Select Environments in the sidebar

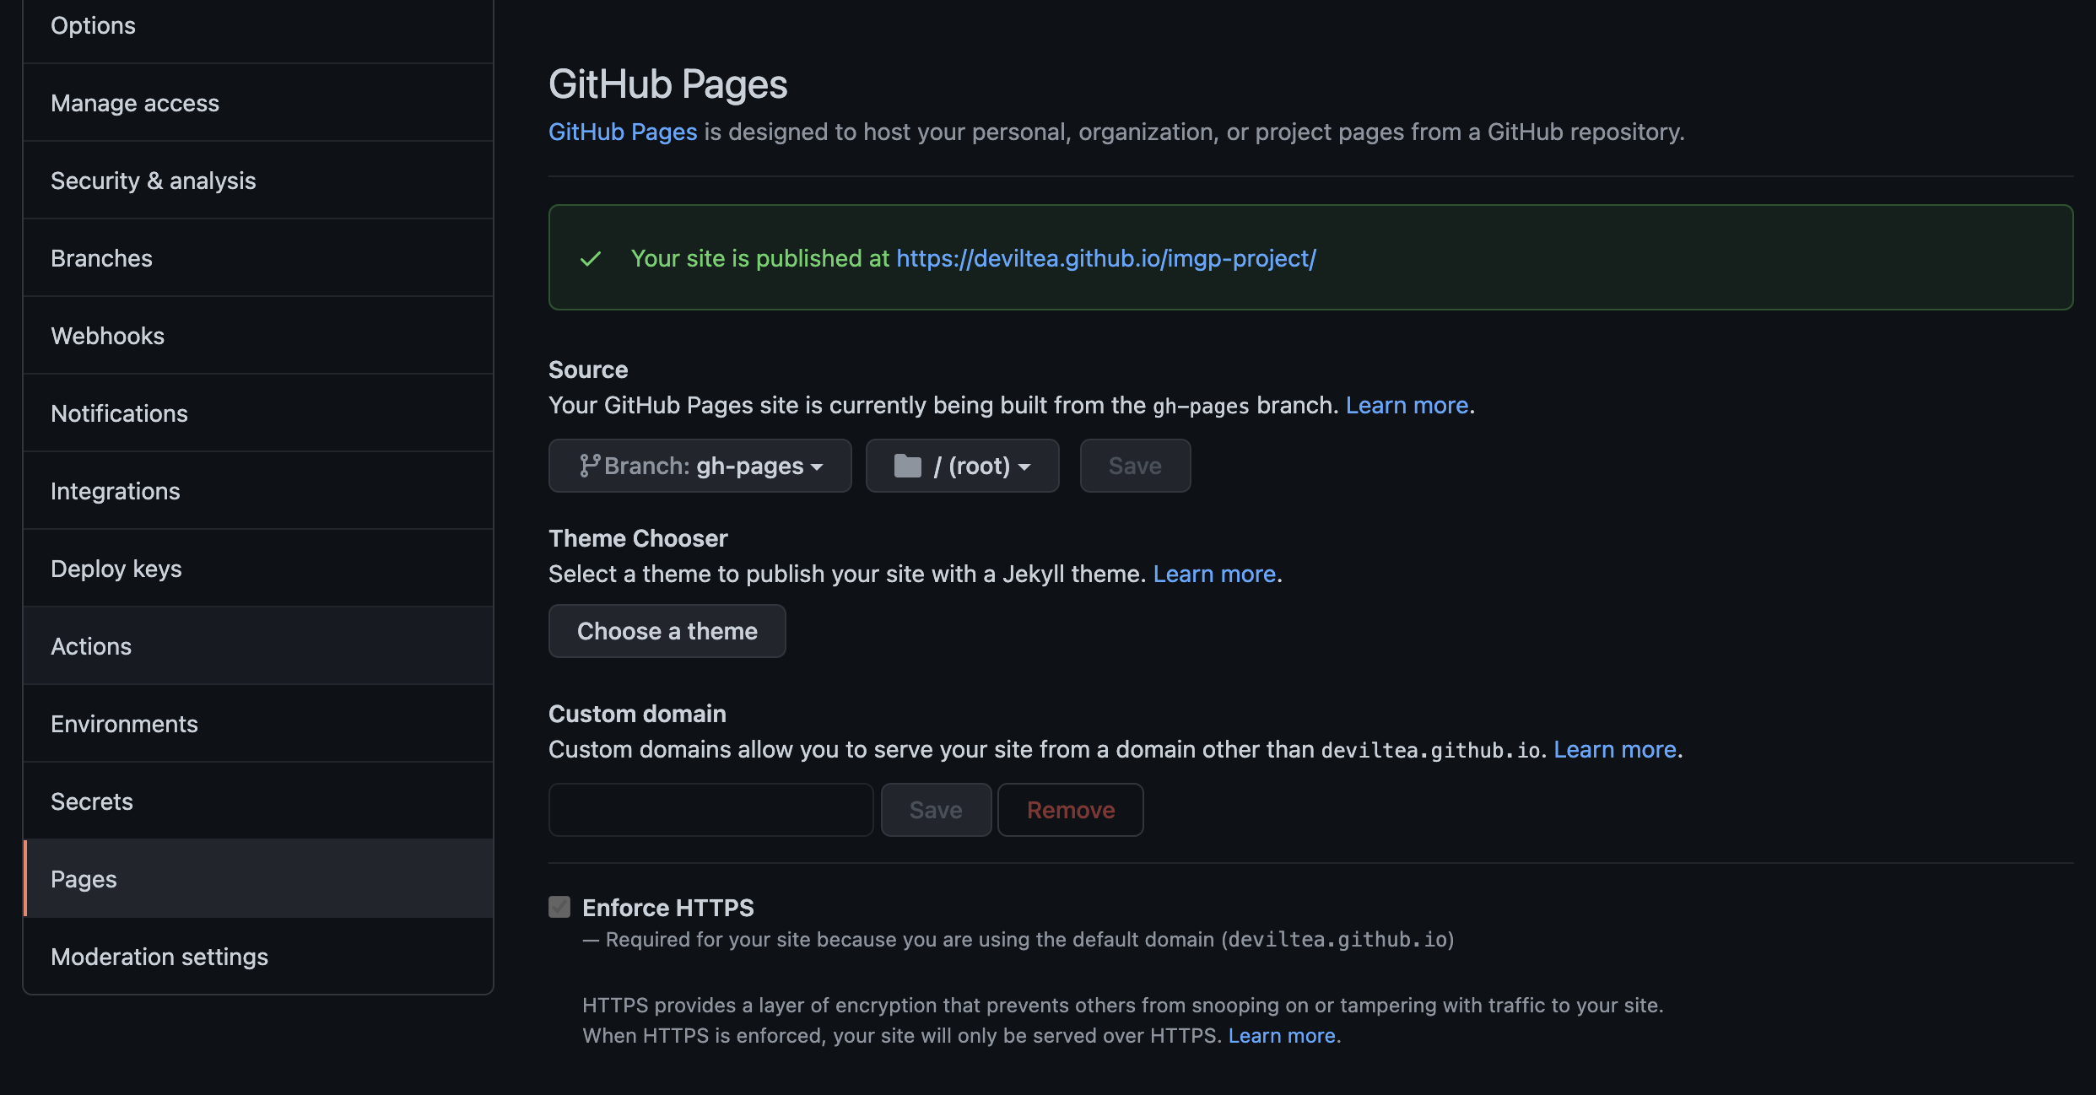coord(258,724)
